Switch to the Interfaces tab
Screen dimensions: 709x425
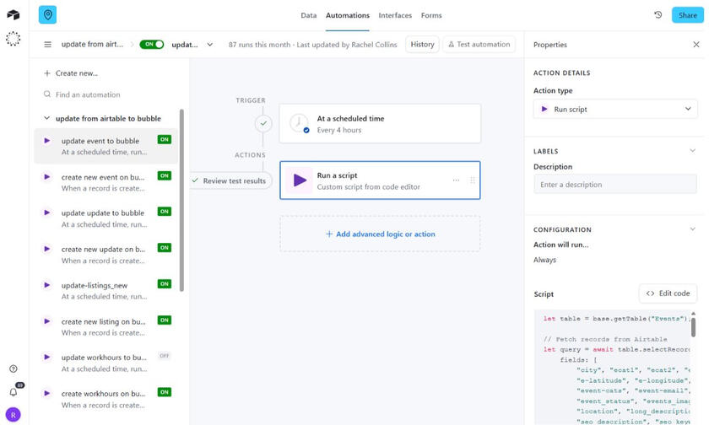395,15
